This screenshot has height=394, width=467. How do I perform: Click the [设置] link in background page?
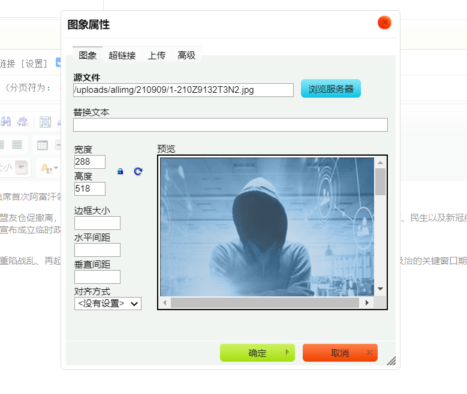pyautogui.click(x=34, y=63)
